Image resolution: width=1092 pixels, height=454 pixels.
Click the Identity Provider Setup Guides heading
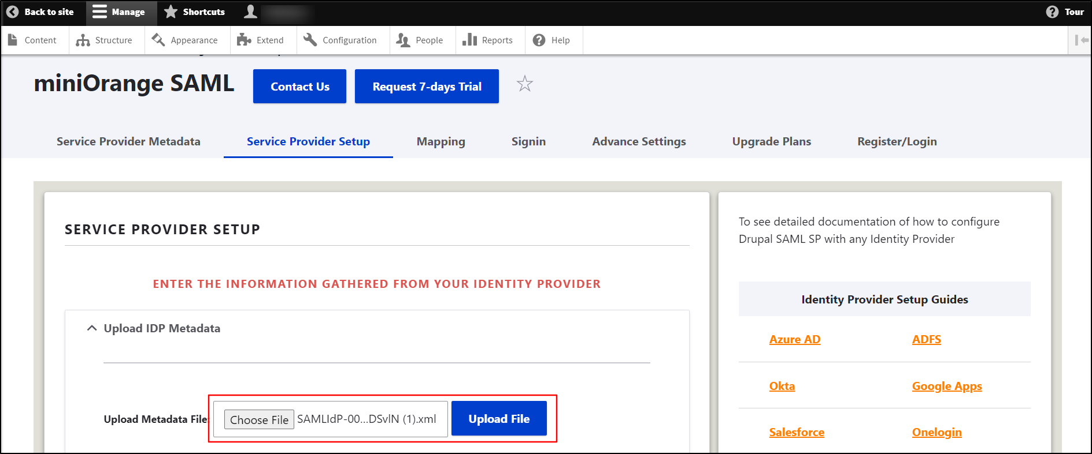pyautogui.click(x=884, y=299)
